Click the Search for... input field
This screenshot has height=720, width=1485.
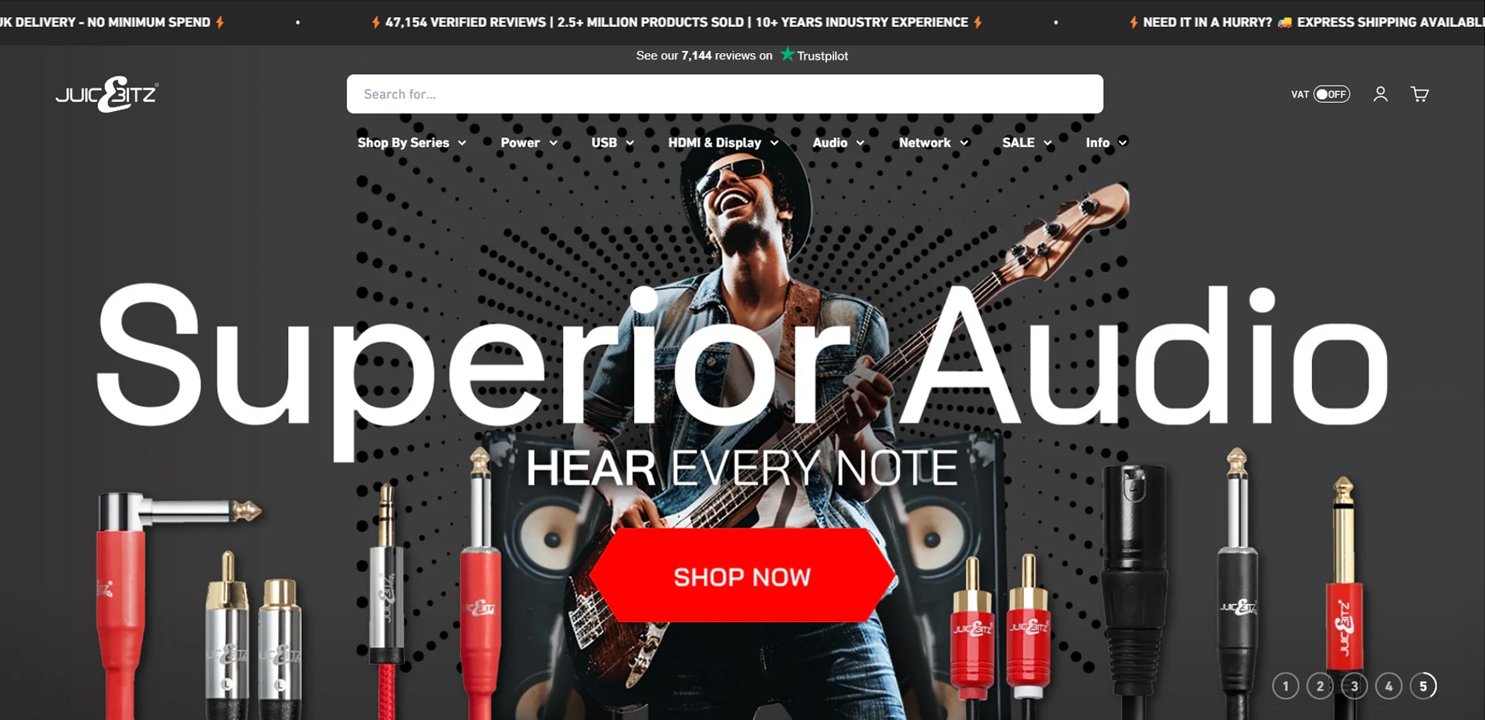click(x=724, y=94)
